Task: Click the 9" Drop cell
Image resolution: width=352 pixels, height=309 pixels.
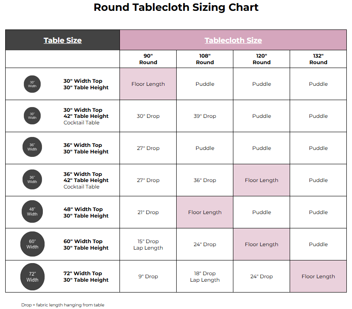Action: point(148,276)
